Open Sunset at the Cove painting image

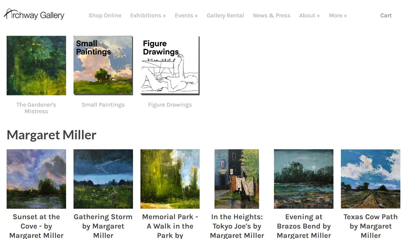[x=36, y=179]
